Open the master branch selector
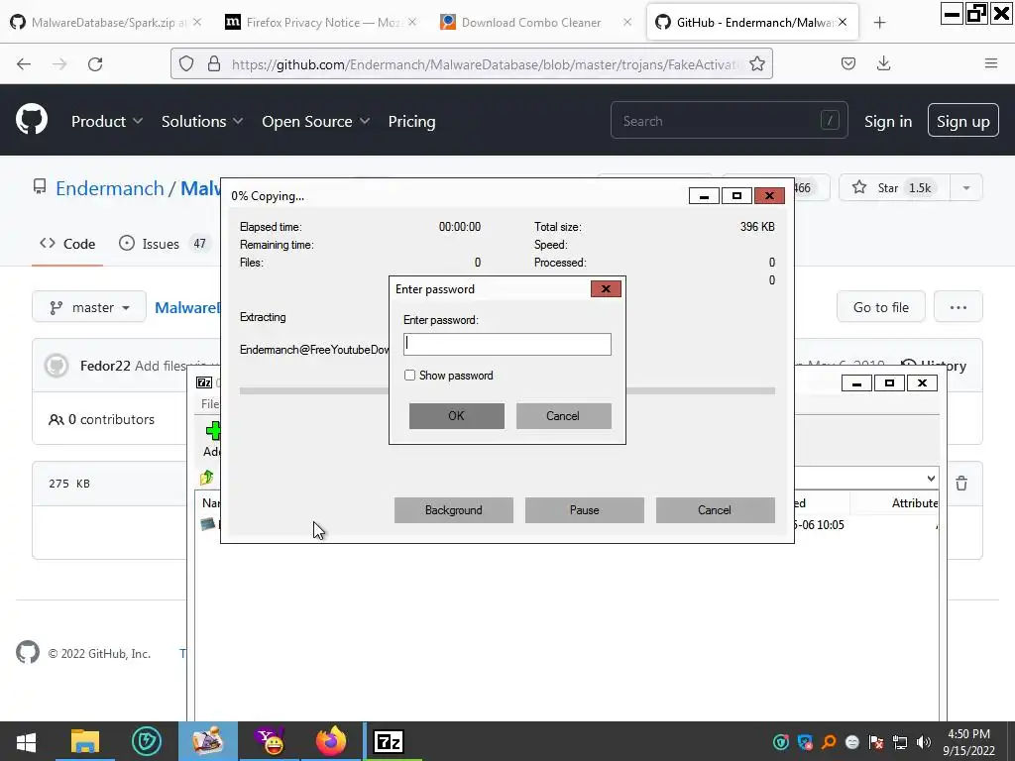 (89, 307)
